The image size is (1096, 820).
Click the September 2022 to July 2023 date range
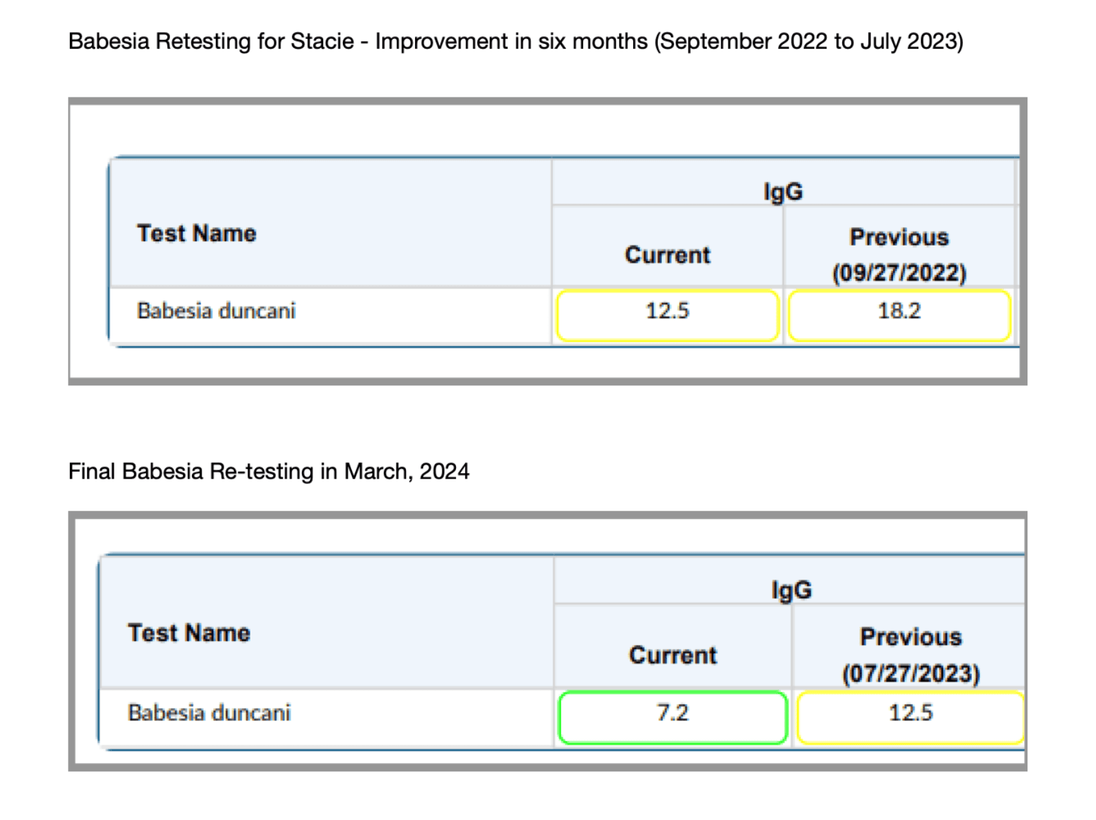click(809, 42)
